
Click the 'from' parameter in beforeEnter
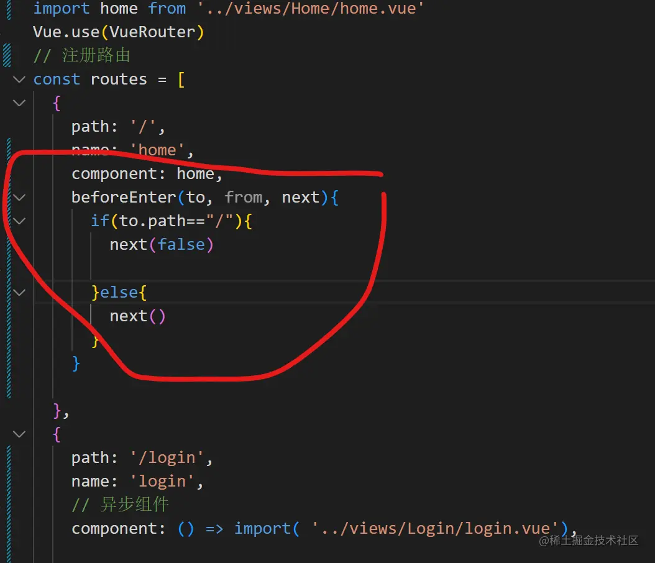244,197
